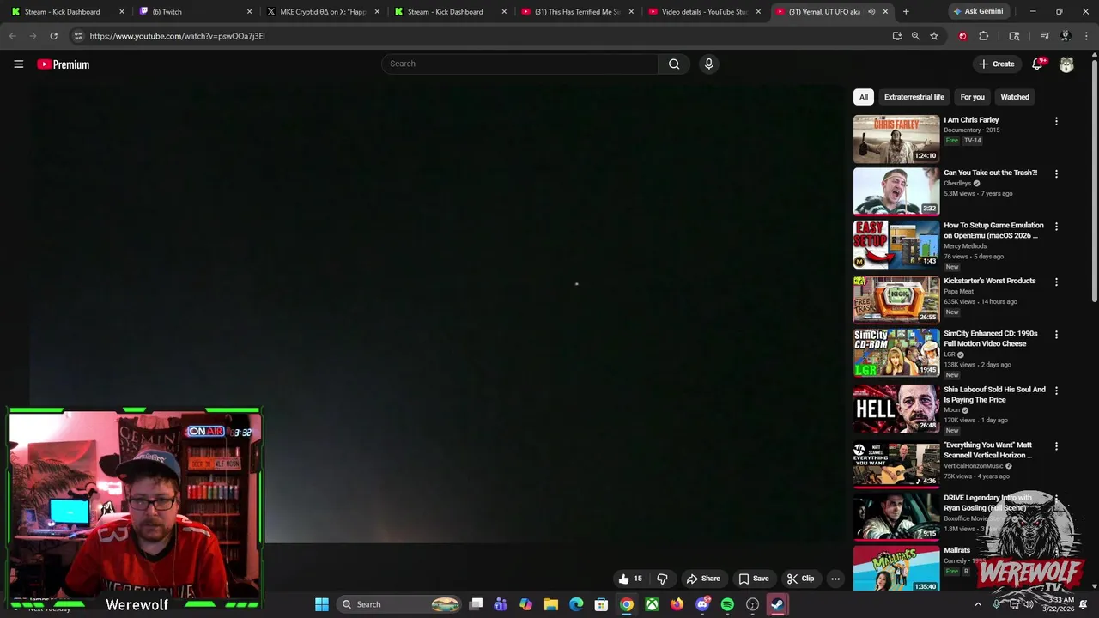Open a new browser tab
The height and width of the screenshot is (618, 1099).
[906, 12]
